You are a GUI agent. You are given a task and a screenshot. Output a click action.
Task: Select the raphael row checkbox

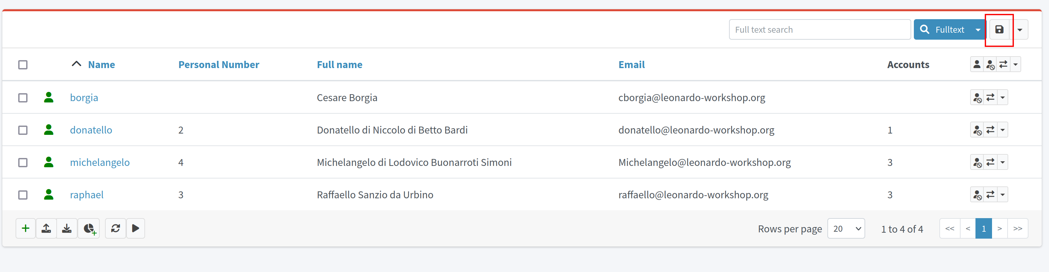(23, 195)
